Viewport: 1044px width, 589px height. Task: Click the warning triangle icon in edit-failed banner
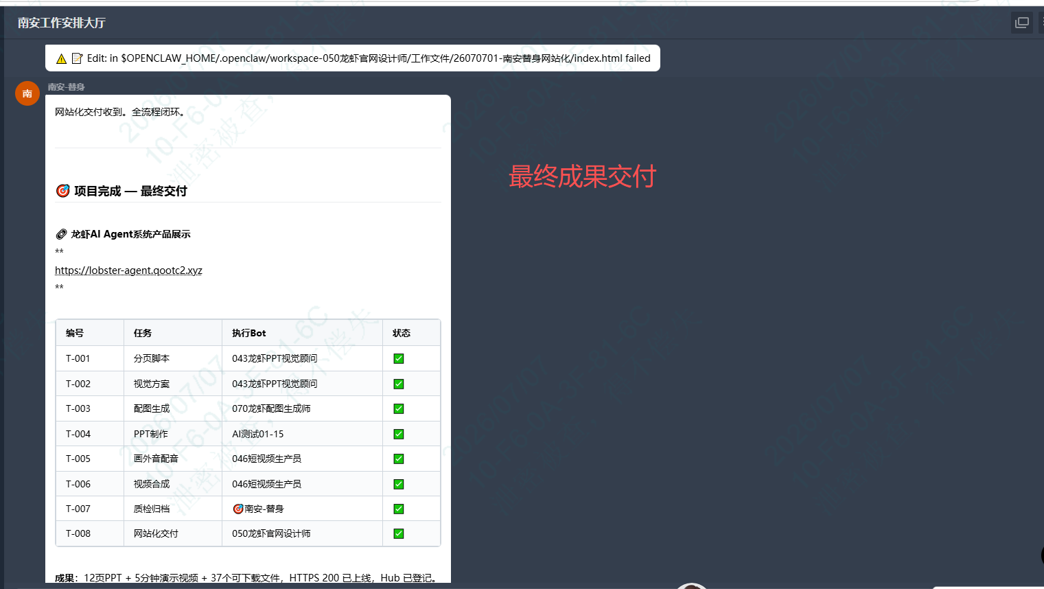click(x=61, y=58)
